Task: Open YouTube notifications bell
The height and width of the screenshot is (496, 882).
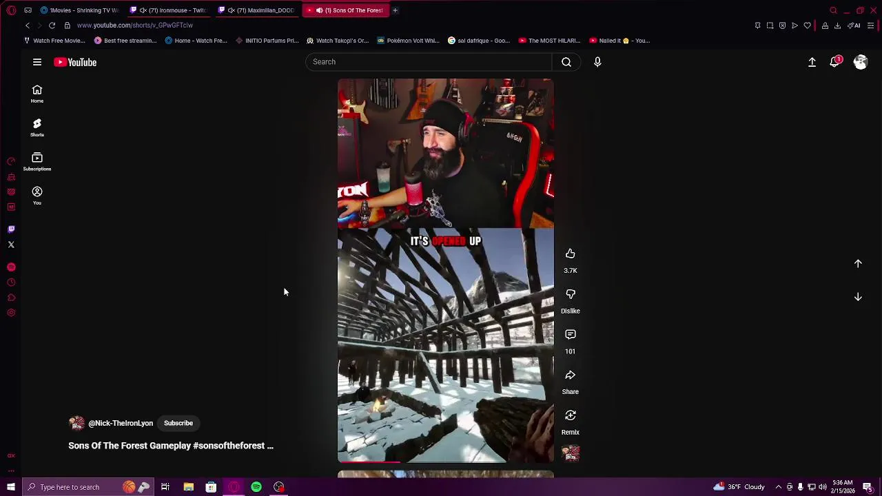Action: click(x=835, y=62)
